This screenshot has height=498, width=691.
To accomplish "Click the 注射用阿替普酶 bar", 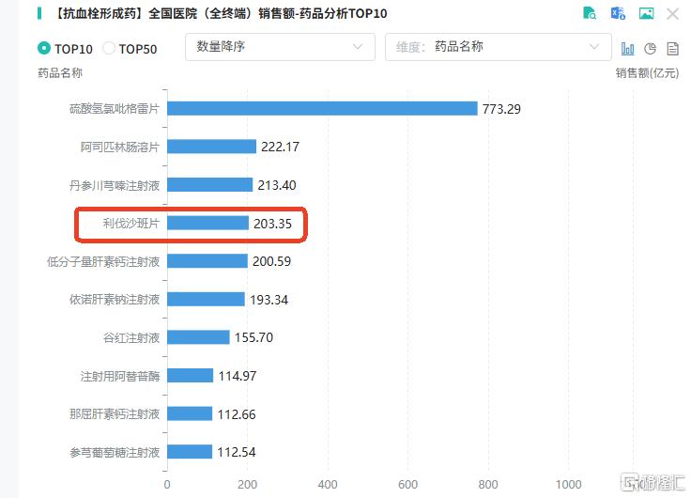I will point(191,375).
